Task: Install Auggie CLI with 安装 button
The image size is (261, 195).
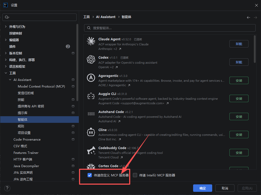Action: tap(239, 99)
